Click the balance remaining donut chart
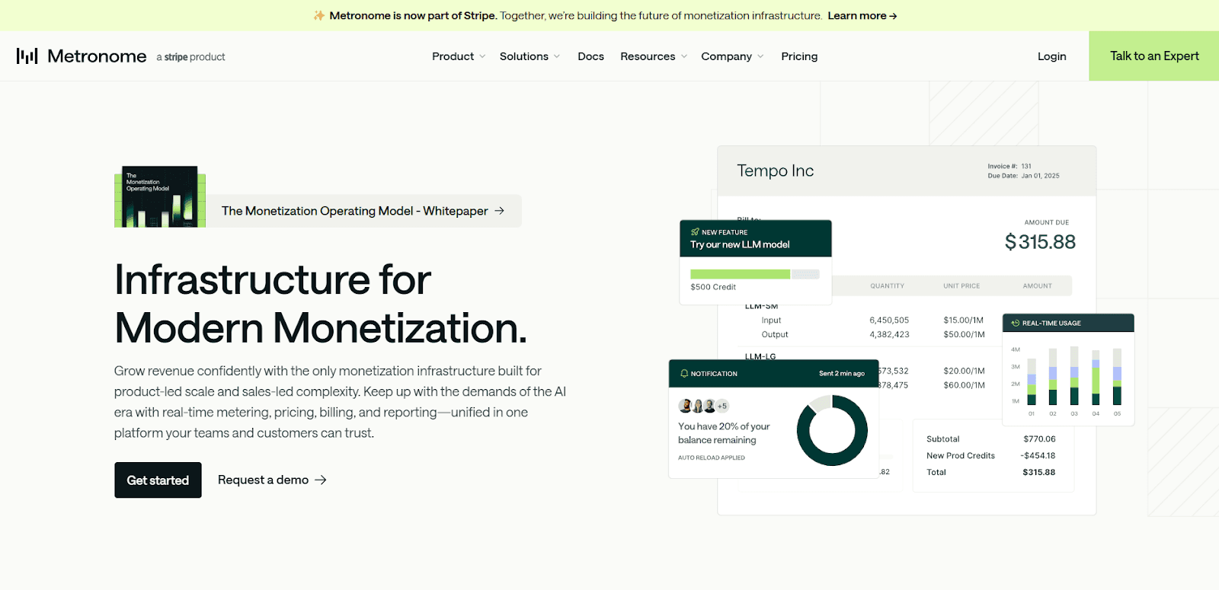 point(832,431)
